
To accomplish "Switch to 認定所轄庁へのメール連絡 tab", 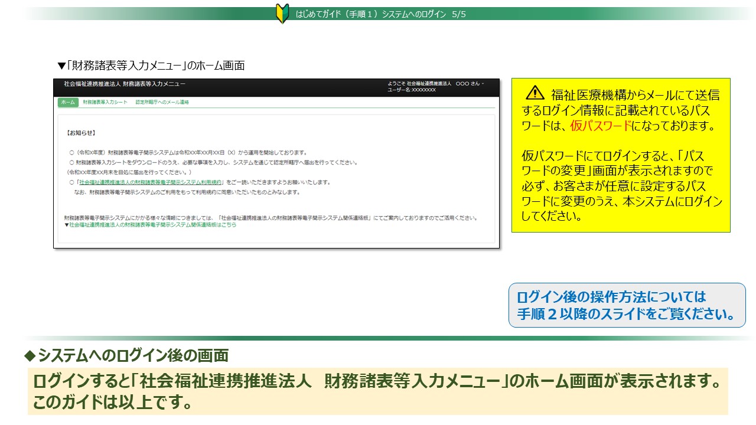I will coord(162,103).
